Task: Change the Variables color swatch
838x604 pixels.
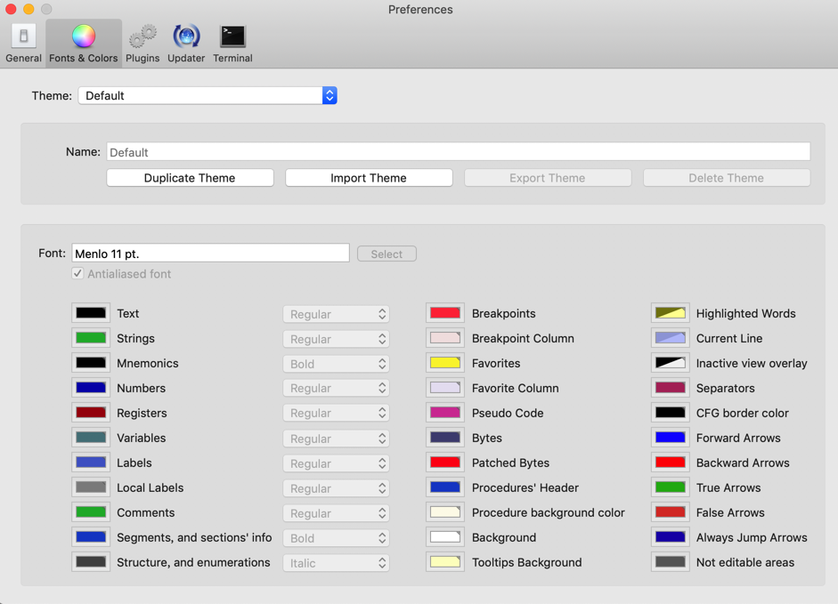Action: click(x=91, y=438)
